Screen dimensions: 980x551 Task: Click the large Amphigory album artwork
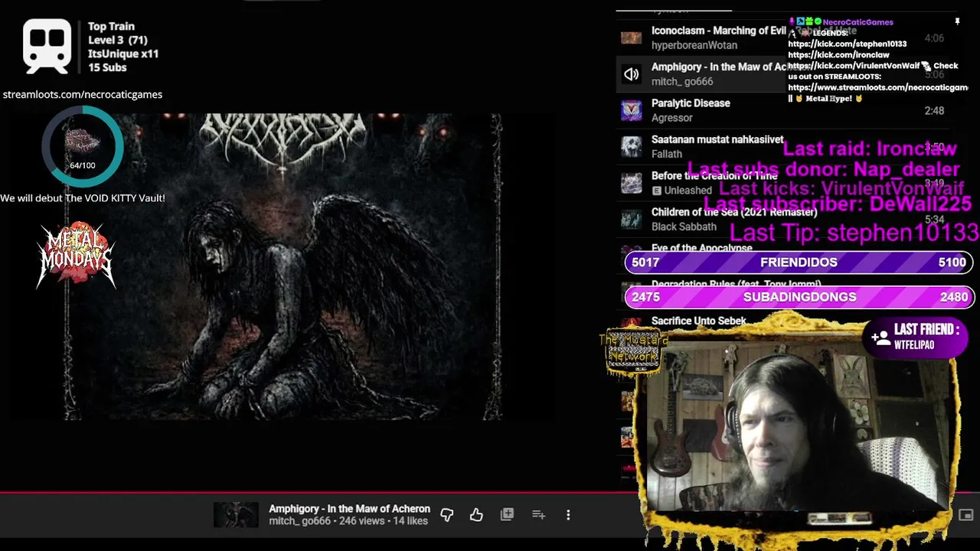click(x=283, y=266)
